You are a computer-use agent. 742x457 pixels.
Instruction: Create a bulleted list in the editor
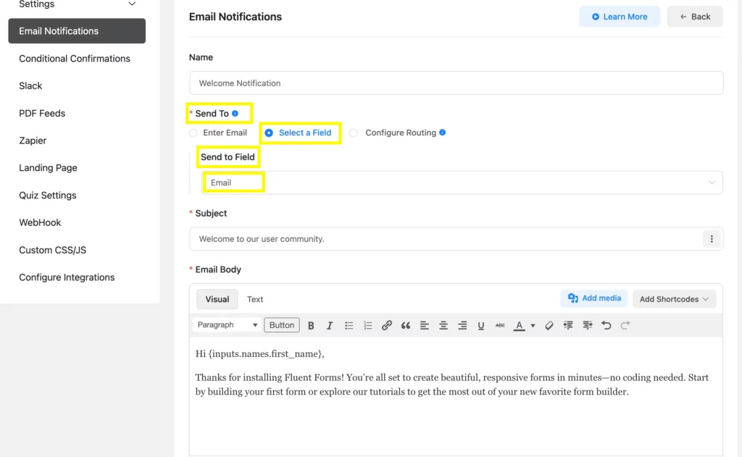pos(349,325)
